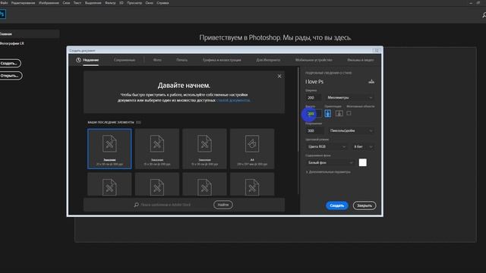This screenshot has width=486, height=273.
Task: Follow the blue document templates link in banner
Action: [x=233, y=100]
